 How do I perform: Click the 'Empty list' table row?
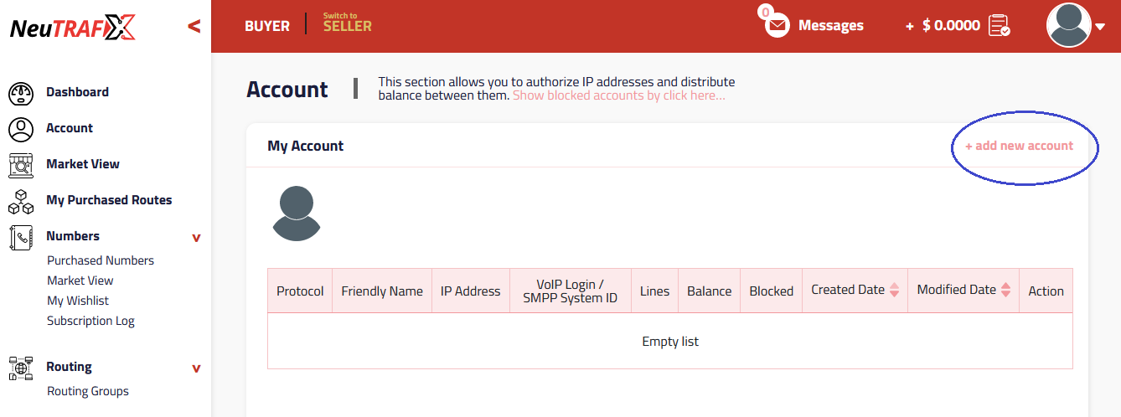tap(670, 342)
